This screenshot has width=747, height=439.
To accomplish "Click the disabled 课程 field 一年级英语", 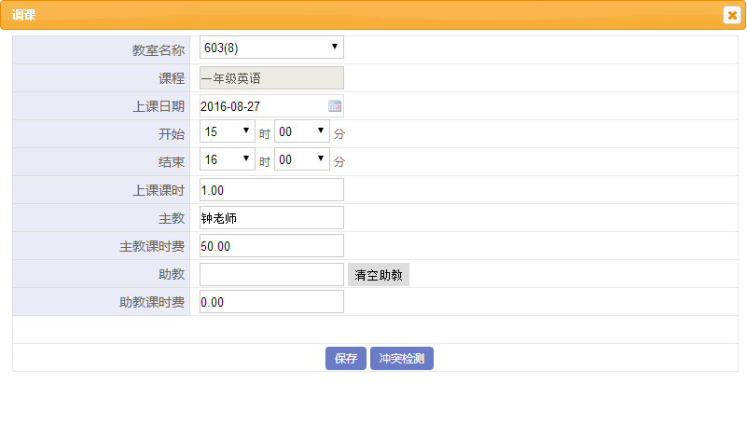I will pos(271,78).
